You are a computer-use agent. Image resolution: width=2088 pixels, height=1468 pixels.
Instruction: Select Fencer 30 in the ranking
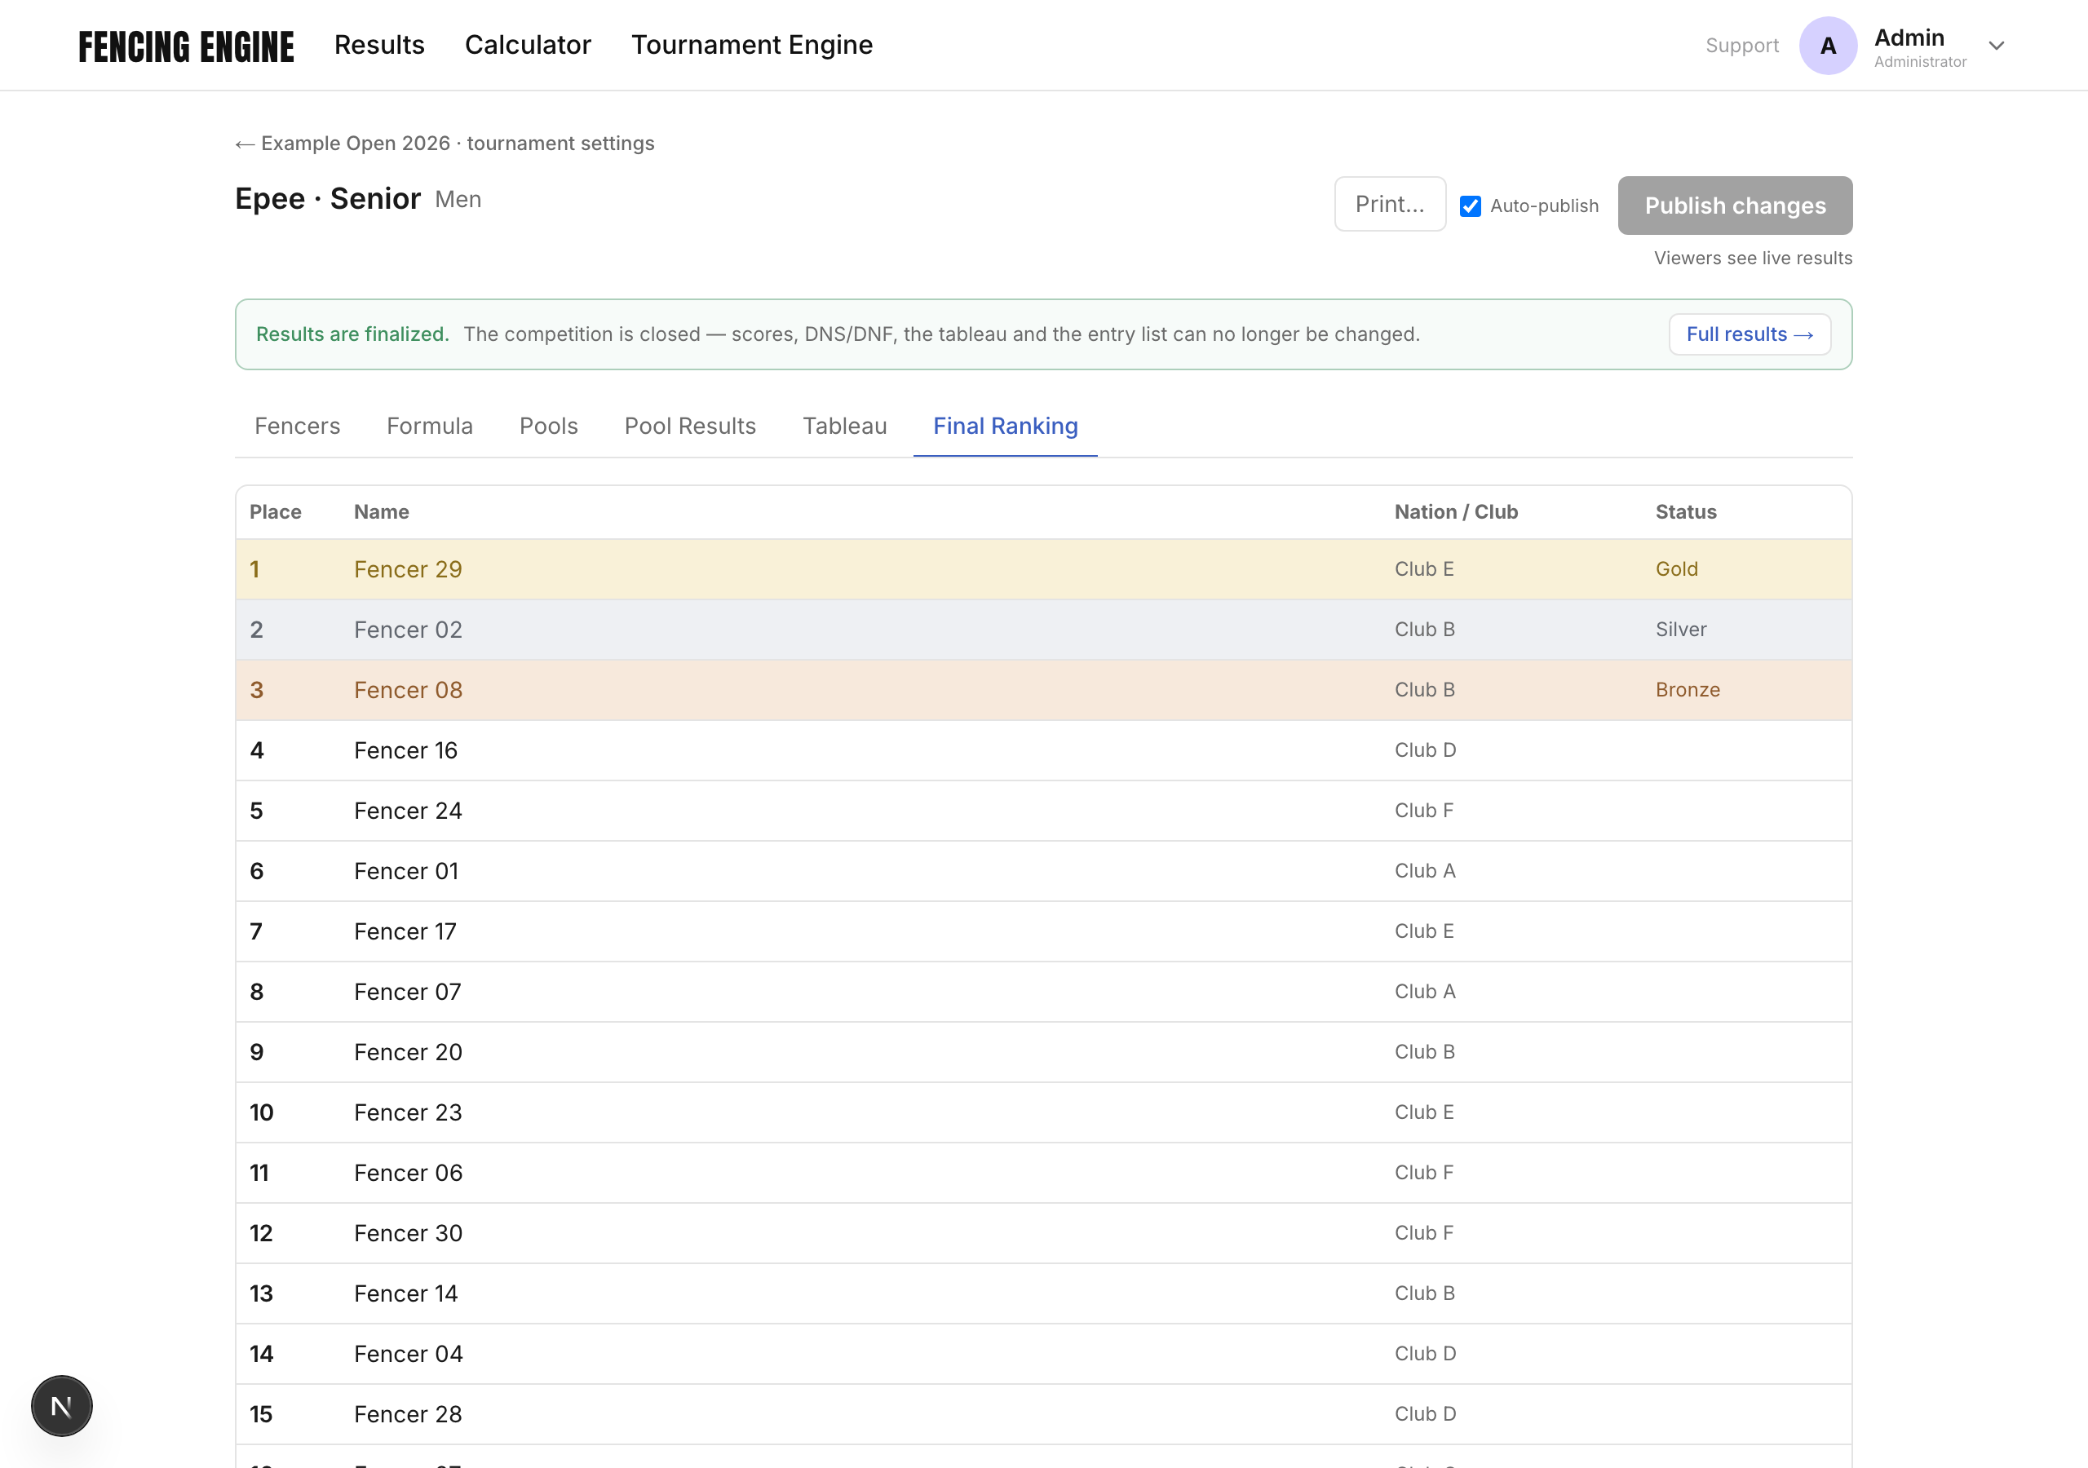pyautogui.click(x=409, y=1233)
